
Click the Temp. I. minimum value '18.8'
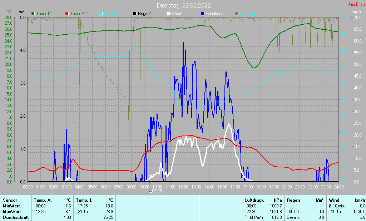pos(109,206)
